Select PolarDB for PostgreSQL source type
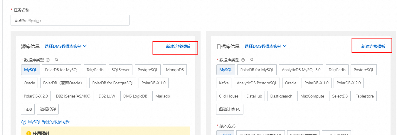The image size is (397, 135). pos(113,83)
